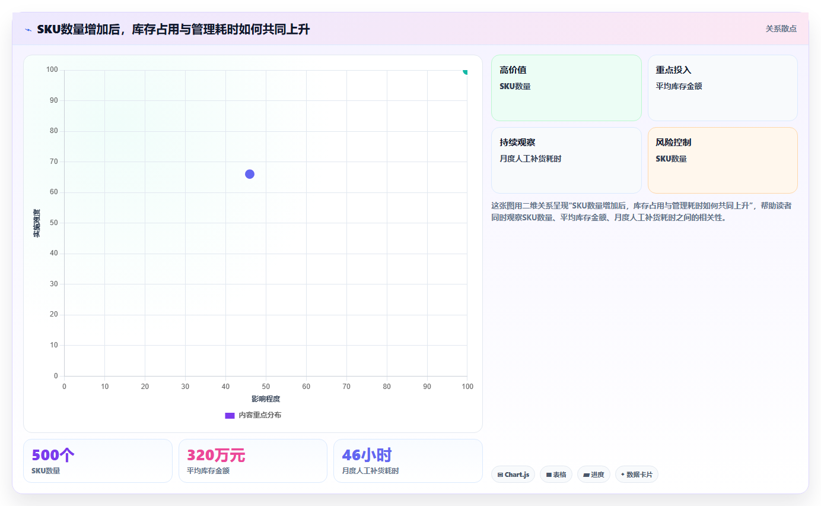Click the SKU数量 text in 风险控制

tap(671, 159)
